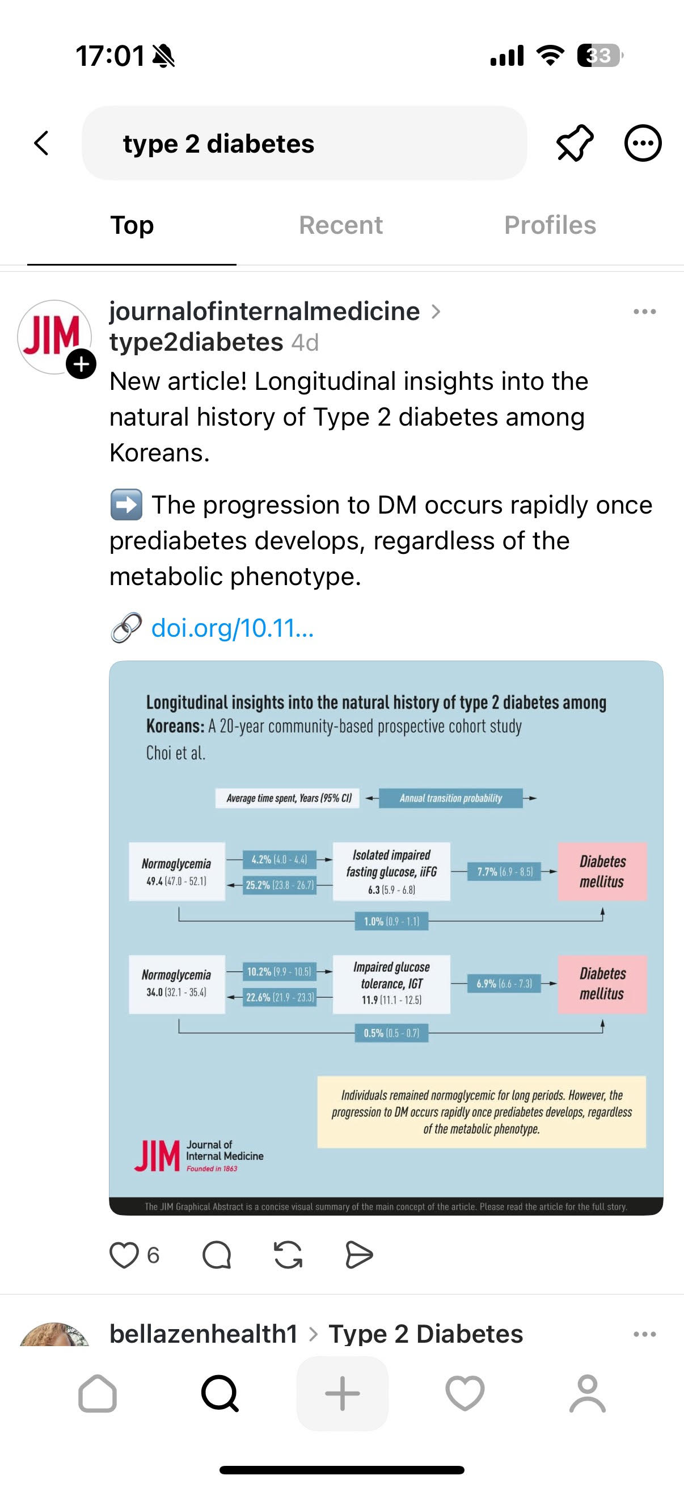Open Activity heart in bottom bar

[465, 1393]
